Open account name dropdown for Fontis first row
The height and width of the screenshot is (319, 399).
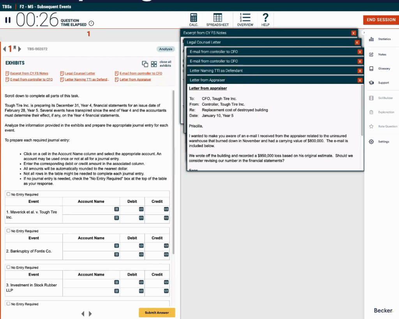pyautogui.click(x=116, y=246)
